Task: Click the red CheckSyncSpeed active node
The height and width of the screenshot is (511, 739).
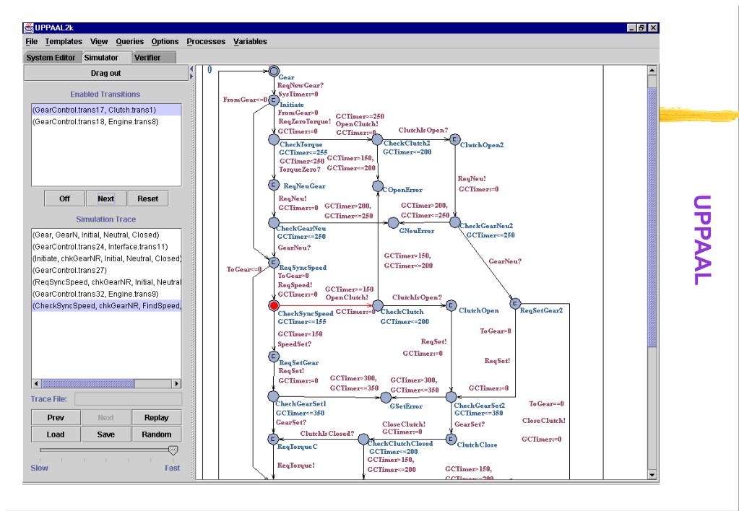Action: 274,305
